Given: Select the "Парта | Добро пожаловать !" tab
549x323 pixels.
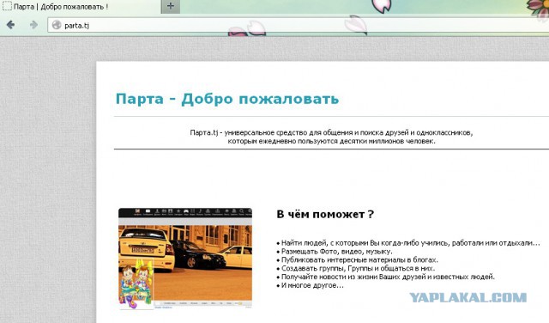Looking at the screenshot, I should pyautogui.click(x=81, y=6).
